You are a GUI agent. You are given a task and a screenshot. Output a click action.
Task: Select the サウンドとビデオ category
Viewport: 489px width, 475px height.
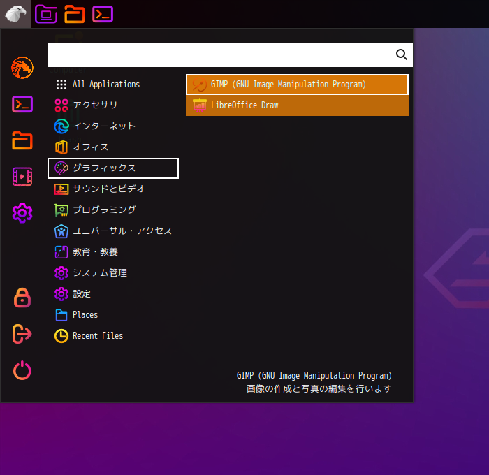pos(113,189)
